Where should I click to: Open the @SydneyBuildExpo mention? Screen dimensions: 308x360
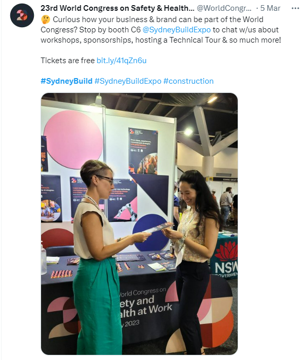click(177, 30)
